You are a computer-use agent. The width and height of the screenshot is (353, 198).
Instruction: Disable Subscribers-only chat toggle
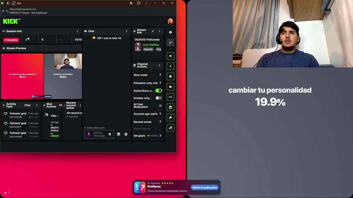coord(159,90)
